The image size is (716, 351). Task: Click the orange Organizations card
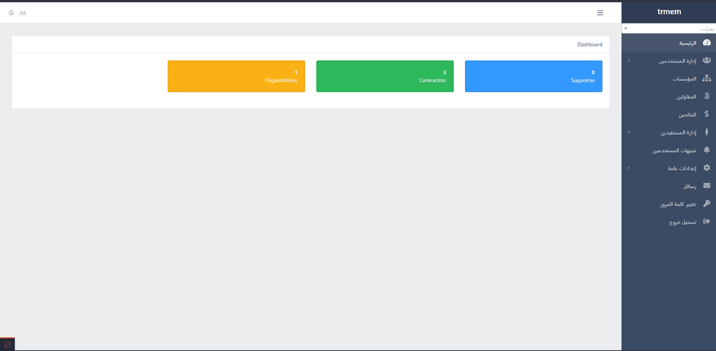pos(236,76)
